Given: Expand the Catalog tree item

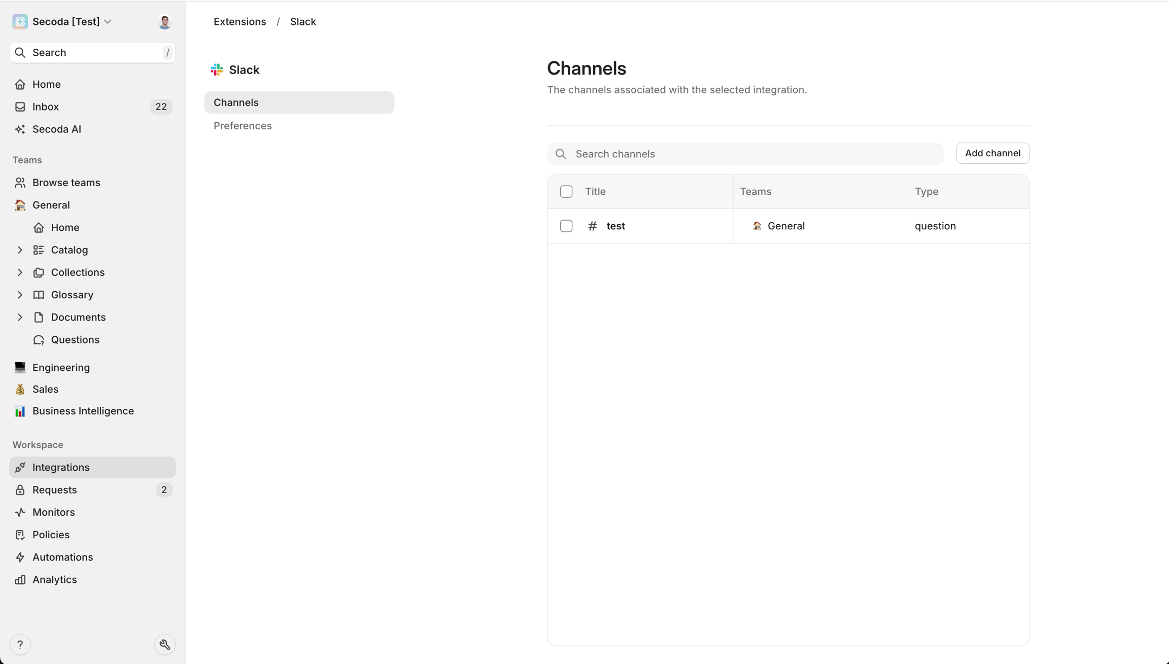Looking at the screenshot, I should [x=20, y=250].
